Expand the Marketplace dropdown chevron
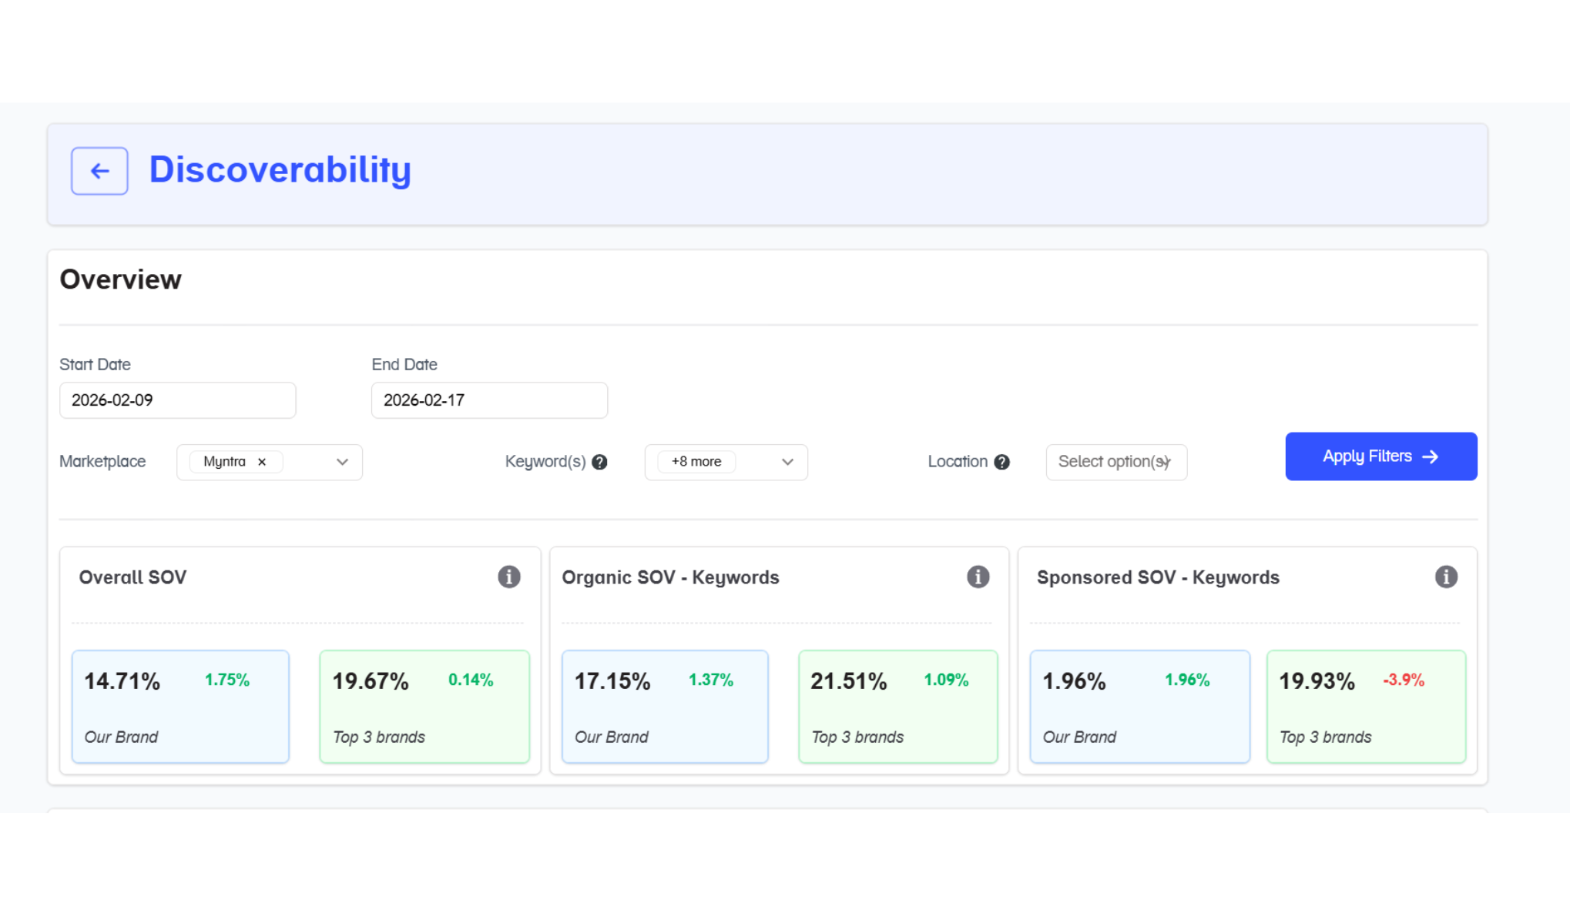The width and height of the screenshot is (1570, 916). pos(342,462)
